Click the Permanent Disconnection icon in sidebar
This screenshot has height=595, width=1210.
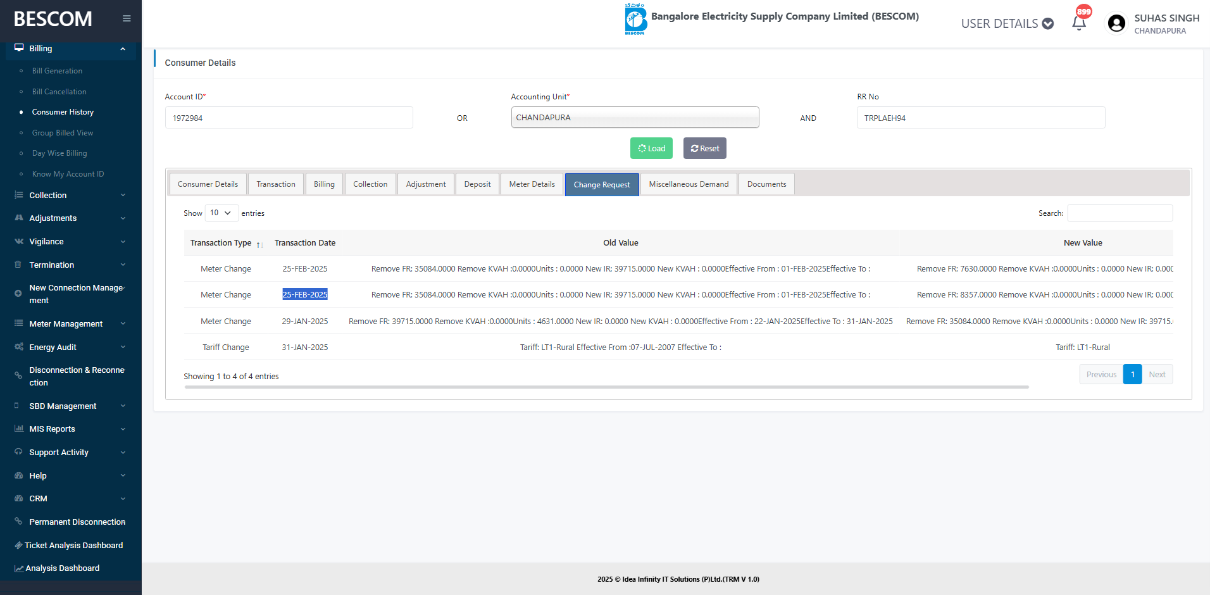click(x=18, y=522)
